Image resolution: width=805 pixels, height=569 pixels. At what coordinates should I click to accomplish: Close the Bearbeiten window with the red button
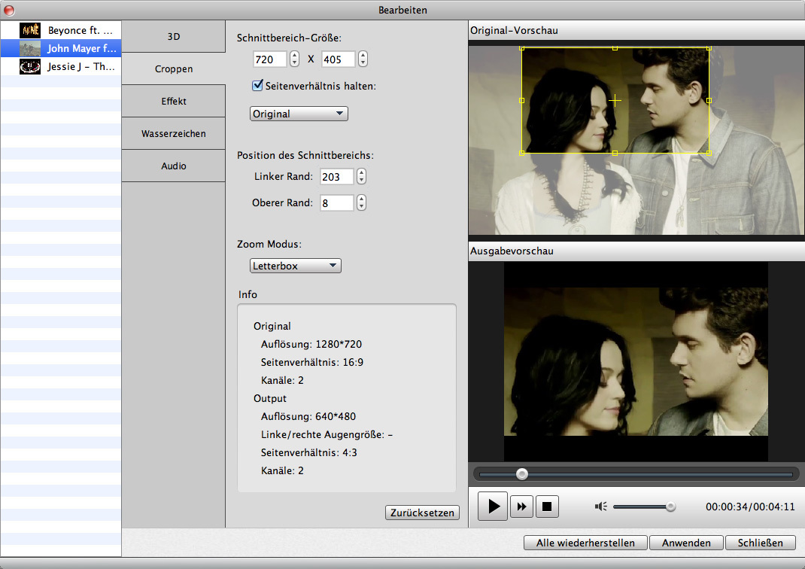click(x=9, y=10)
